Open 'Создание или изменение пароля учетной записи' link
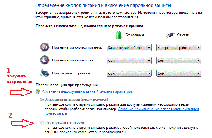 click(158, 109)
